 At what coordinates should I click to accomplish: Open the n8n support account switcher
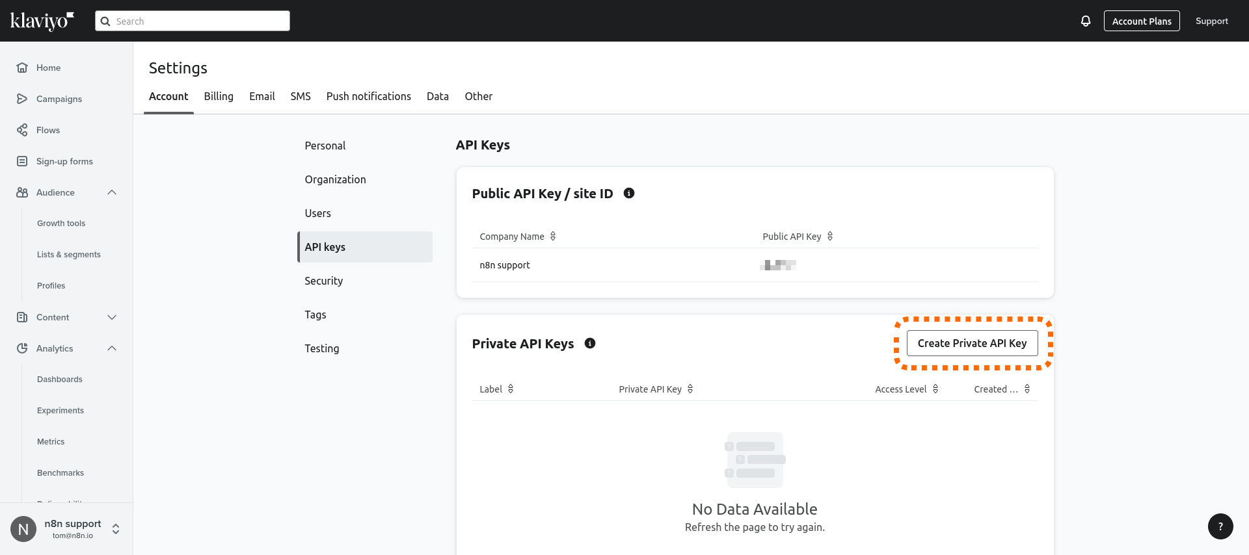click(x=116, y=529)
